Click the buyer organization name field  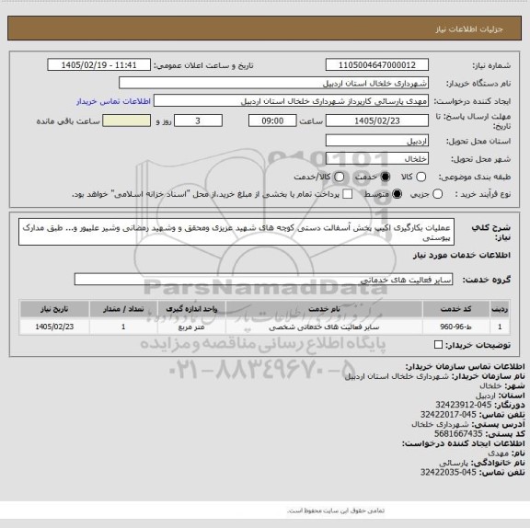click(x=274, y=83)
